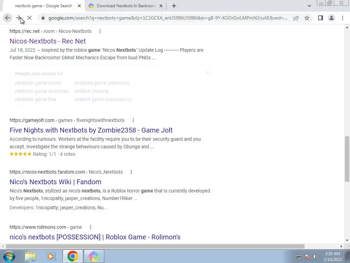Click the scroll up arrow
The width and height of the screenshot is (350, 263).
click(347, 27)
